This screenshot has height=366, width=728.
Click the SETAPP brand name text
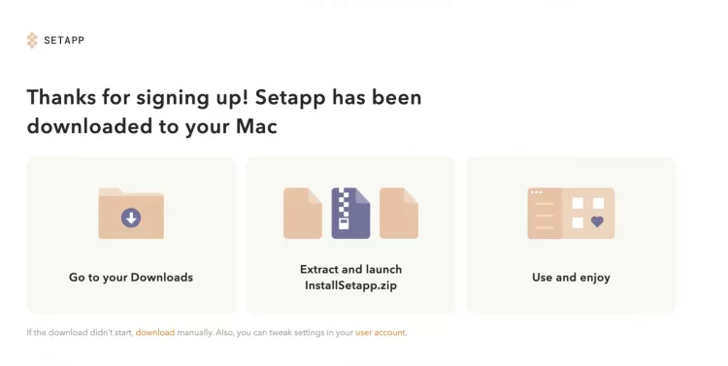pyautogui.click(x=64, y=41)
